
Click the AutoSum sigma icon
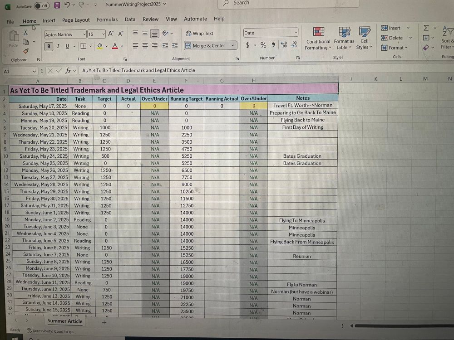pos(426,28)
